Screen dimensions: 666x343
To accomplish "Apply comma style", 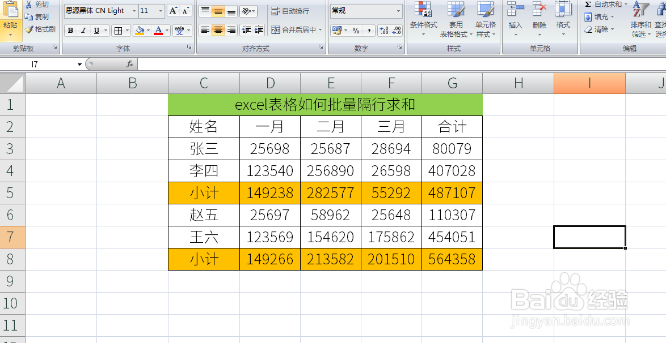I will 369,30.
